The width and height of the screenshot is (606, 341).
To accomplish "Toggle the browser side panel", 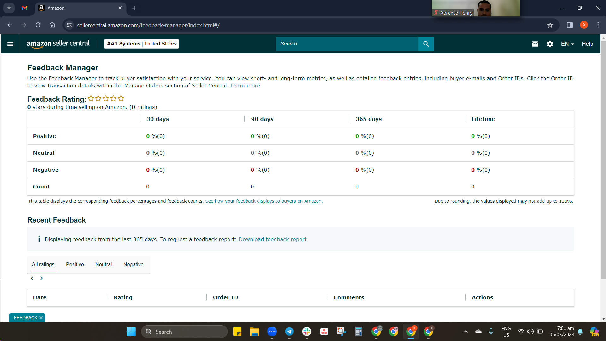I will [570, 25].
